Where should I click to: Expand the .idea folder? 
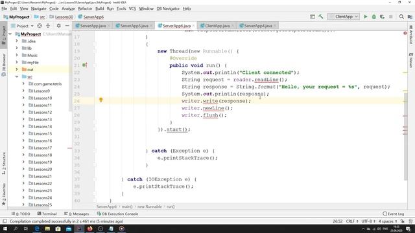pos(17,41)
